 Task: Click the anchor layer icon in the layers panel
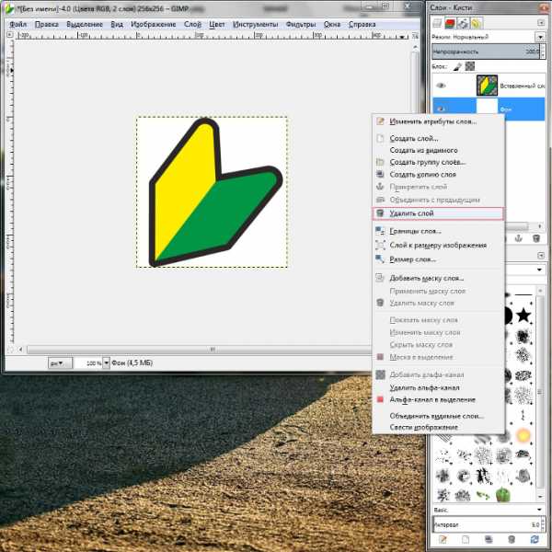[x=518, y=238]
